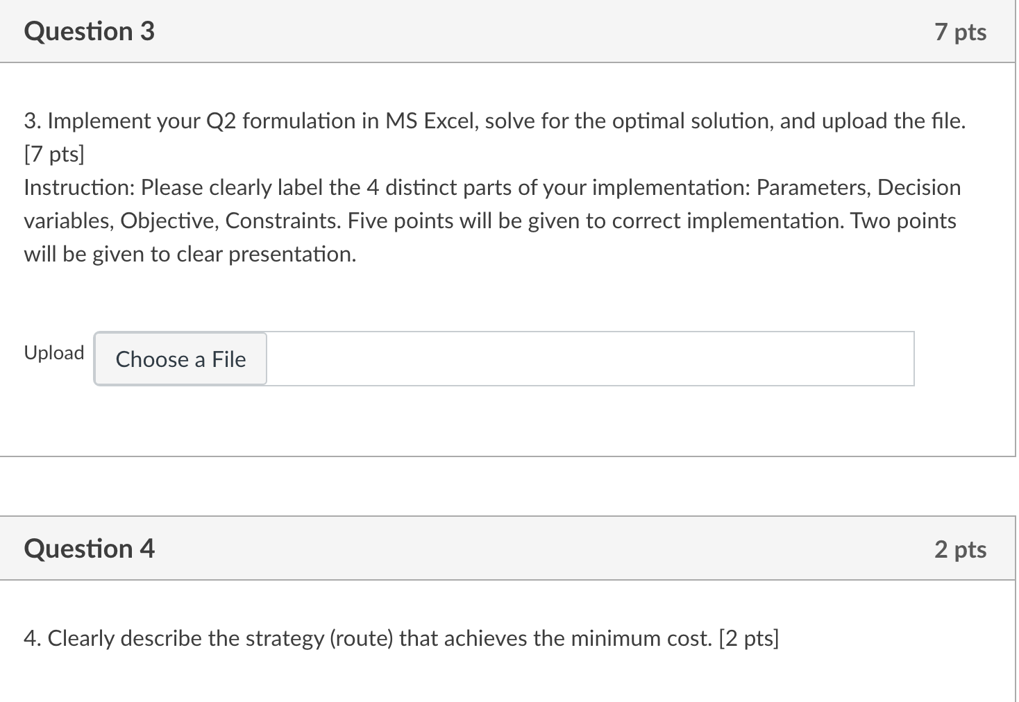The image size is (1019, 702).
Task: Click the word 'Instruction:' in Question 3
Action: coord(79,187)
